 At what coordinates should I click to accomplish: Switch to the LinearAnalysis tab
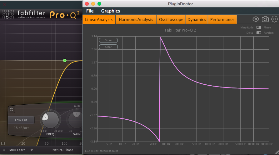[x=99, y=19]
